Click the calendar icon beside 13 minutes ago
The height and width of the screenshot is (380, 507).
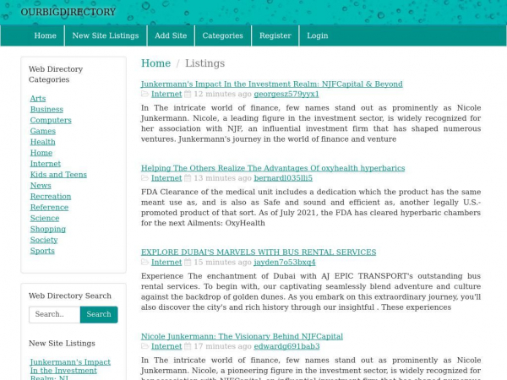pyautogui.click(x=188, y=178)
